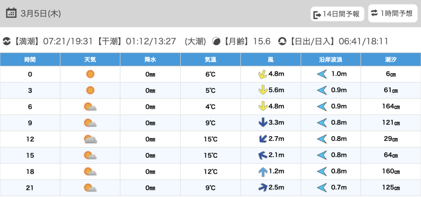Image resolution: width=421 pixels, height=197 pixels.
Task: Click the 164㎝ tide value cell
Action: pos(391,107)
